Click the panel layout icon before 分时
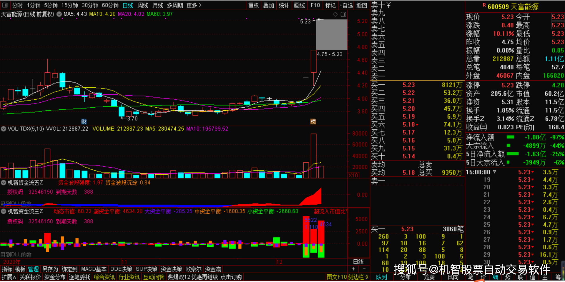This screenshot has width=565, height=282. point(5,5)
